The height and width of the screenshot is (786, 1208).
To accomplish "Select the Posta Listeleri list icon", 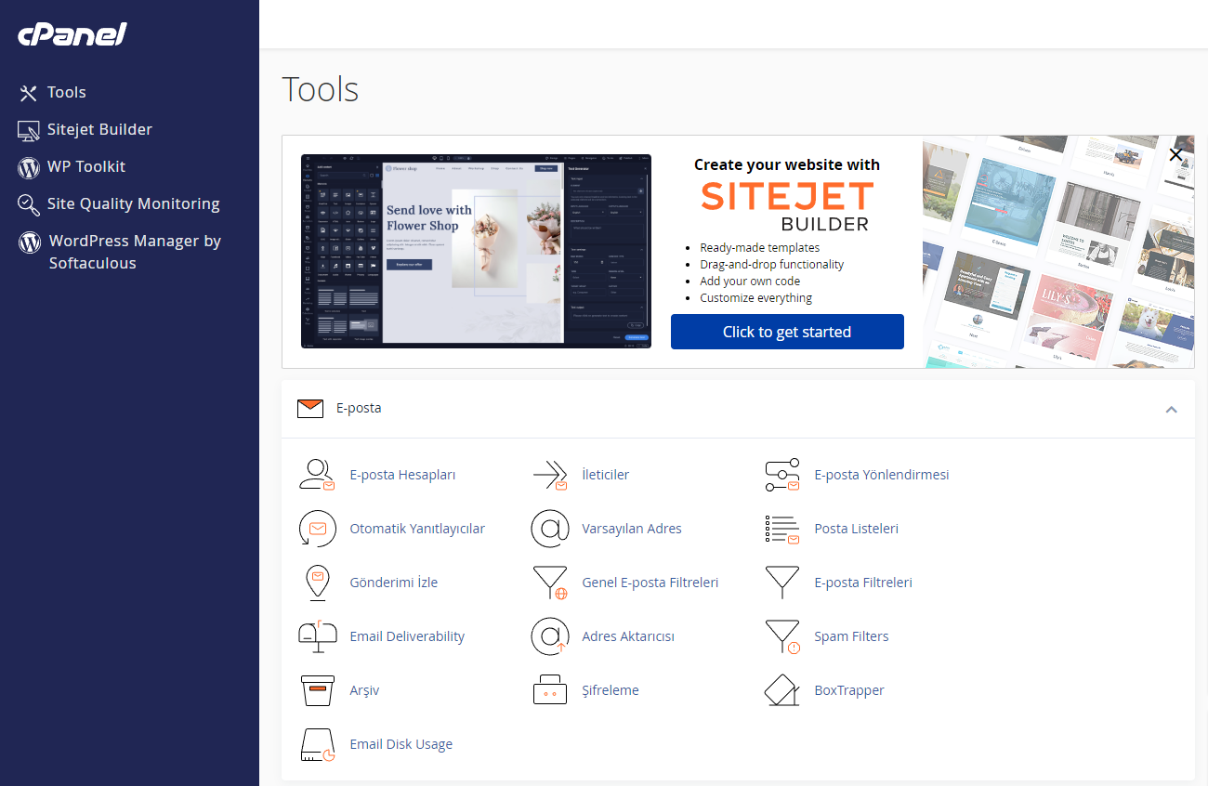I will (781, 528).
